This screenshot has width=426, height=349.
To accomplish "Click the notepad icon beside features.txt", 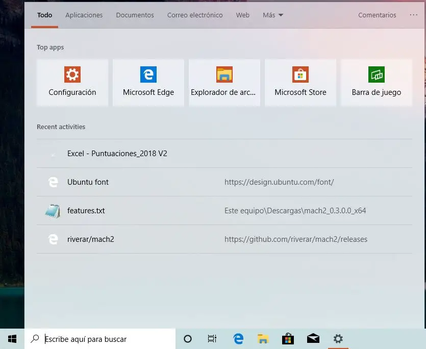I will pos(53,211).
